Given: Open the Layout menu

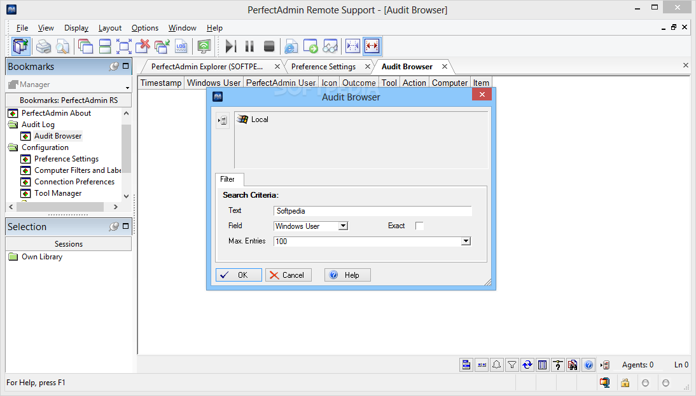Looking at the screenshot, I should coord(109,28).
